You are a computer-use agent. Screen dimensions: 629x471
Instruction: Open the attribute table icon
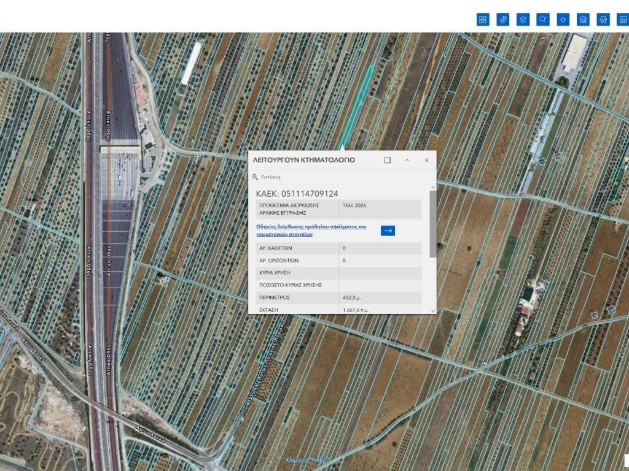622,20
